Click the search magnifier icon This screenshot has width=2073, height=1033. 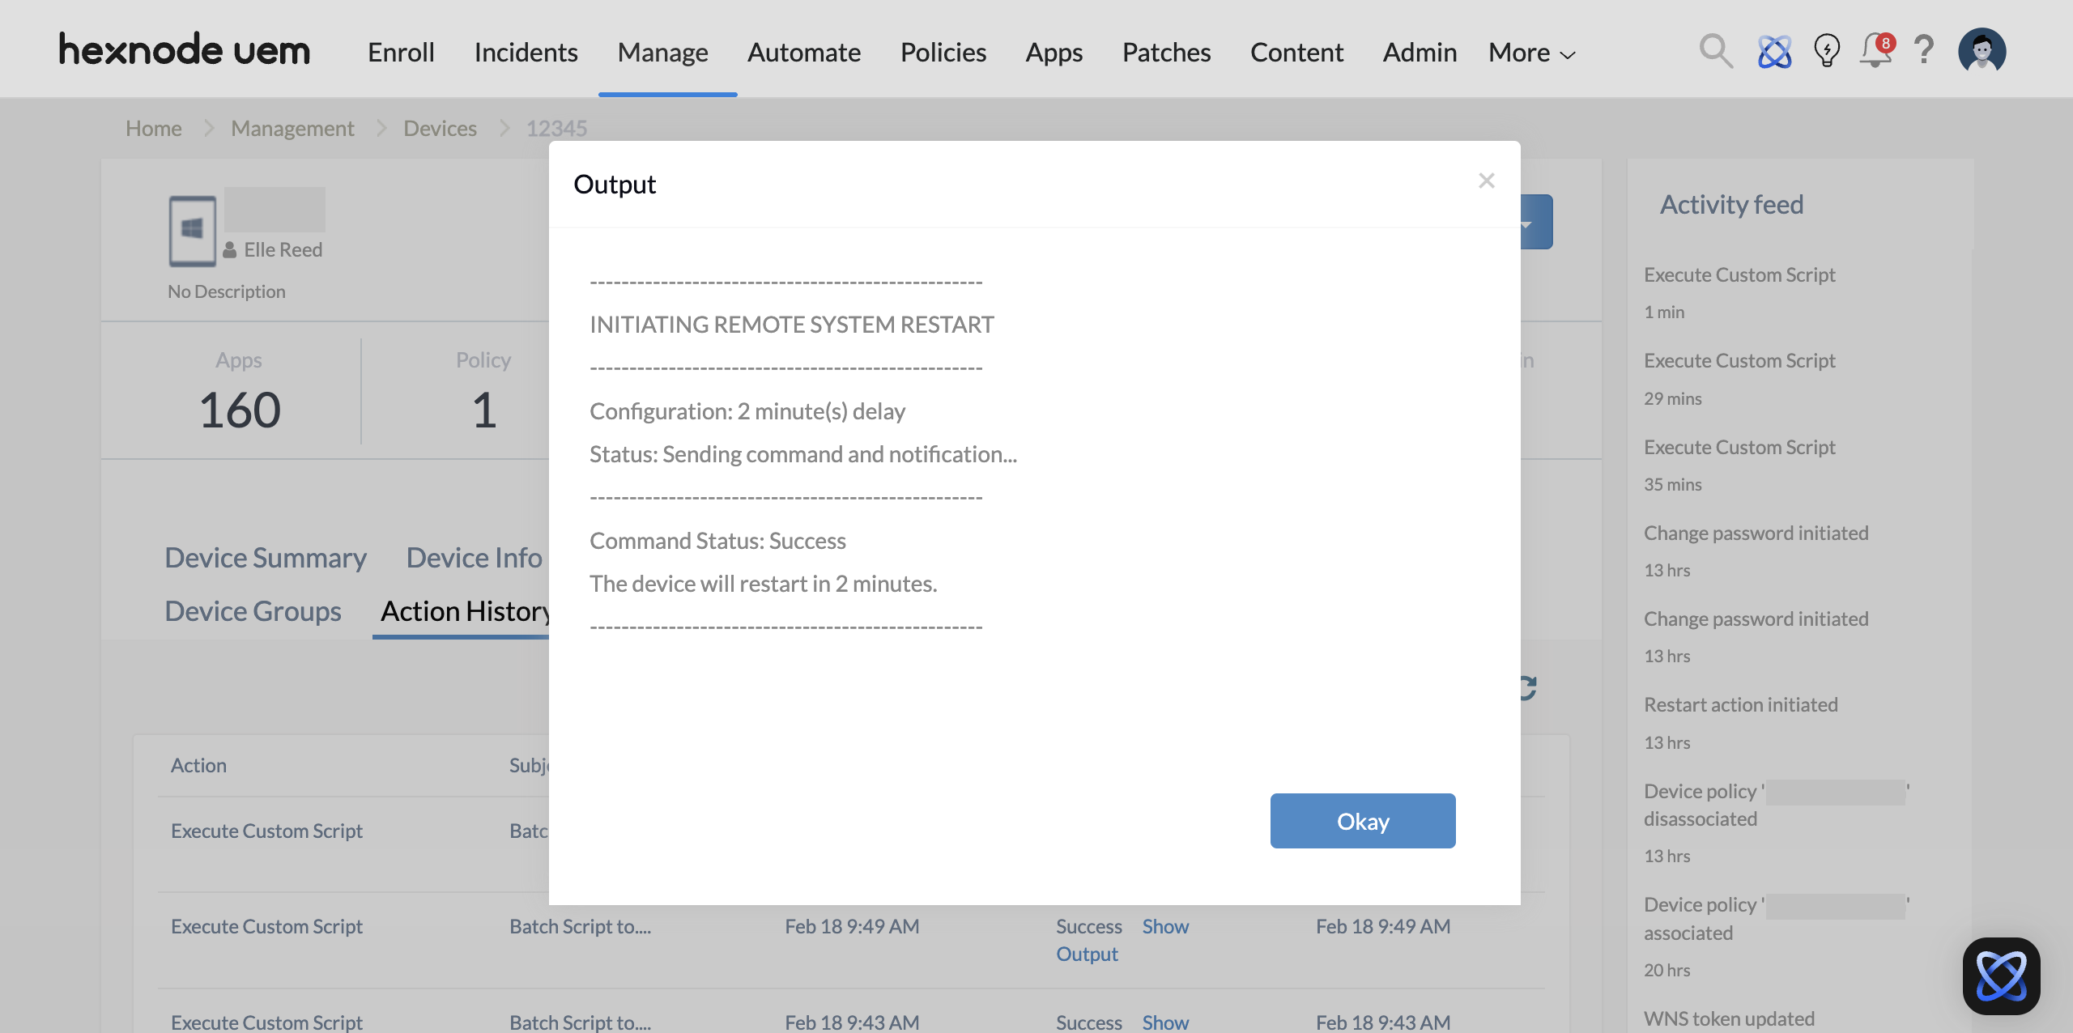pyautogui.click(x=1715, y=52)
